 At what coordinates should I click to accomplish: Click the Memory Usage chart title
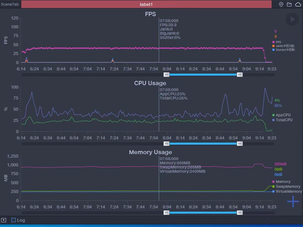click(150, 152)
